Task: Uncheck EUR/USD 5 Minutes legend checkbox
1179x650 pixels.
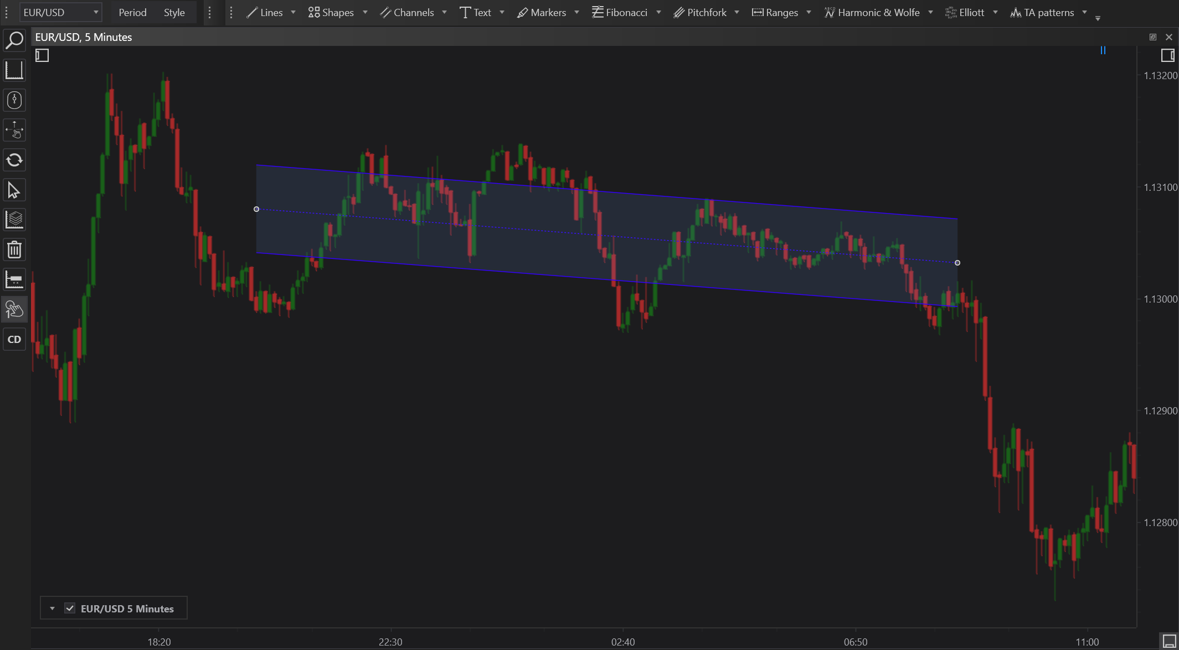Action: coord(70,609)
